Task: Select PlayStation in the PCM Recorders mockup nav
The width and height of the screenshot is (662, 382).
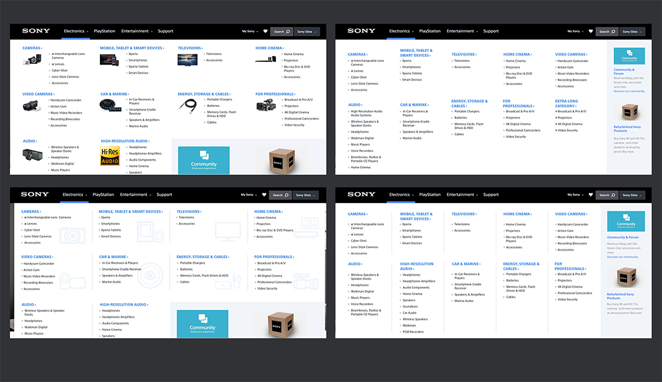Action: (x=430, y=195)
